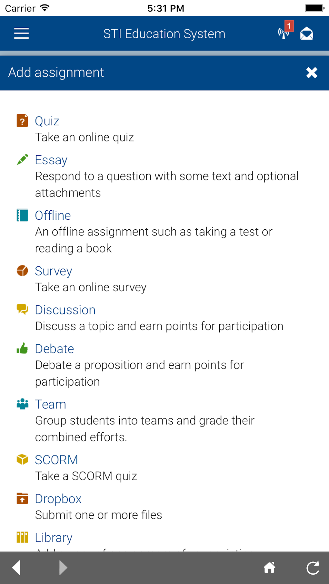Click the Offline notebook icon
Viewport: 329px width, 584px height.
tap(22, 215)
